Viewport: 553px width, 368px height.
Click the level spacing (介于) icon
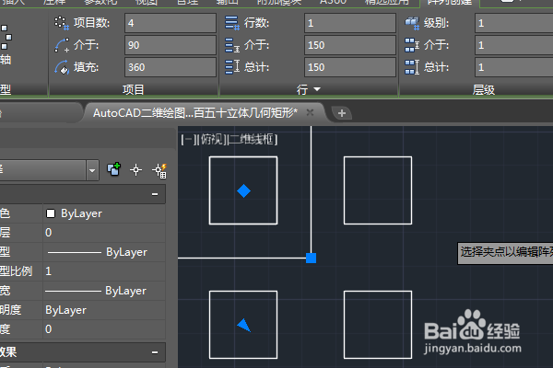412,45
